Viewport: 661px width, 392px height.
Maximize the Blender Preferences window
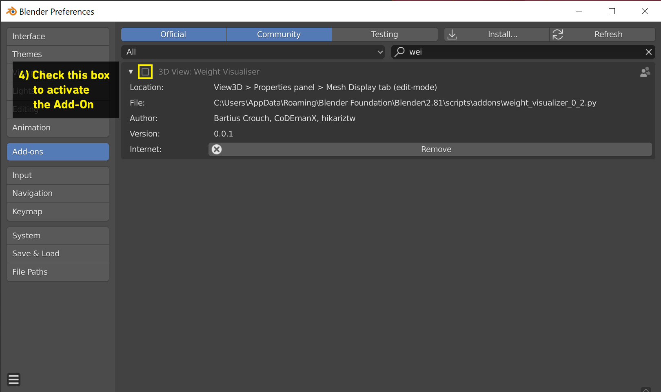click(x=612, y=11)
